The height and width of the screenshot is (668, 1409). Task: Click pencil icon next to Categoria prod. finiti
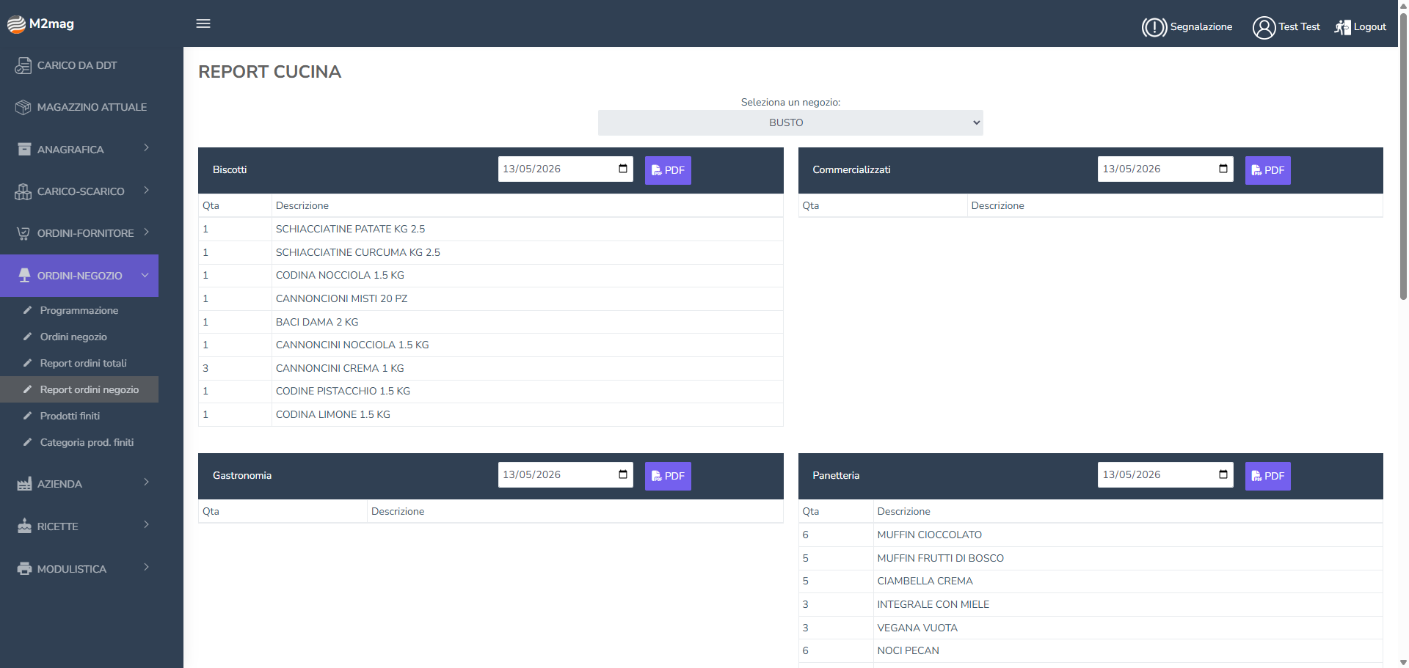pos(27,442)
